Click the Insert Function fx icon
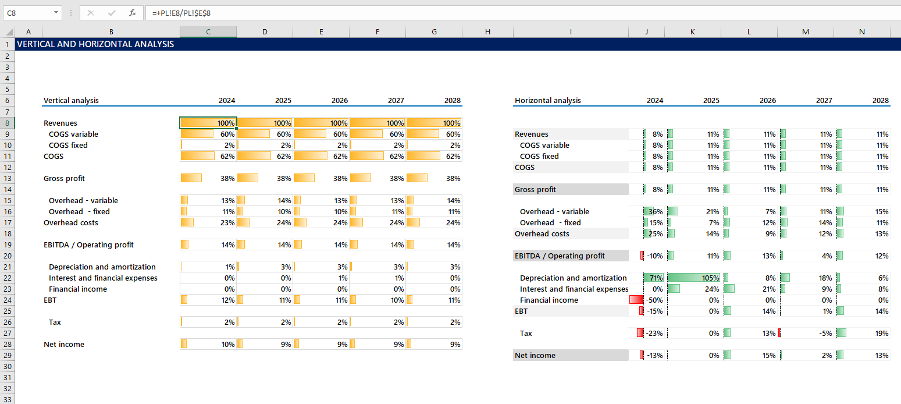 [x=133, y=12]
